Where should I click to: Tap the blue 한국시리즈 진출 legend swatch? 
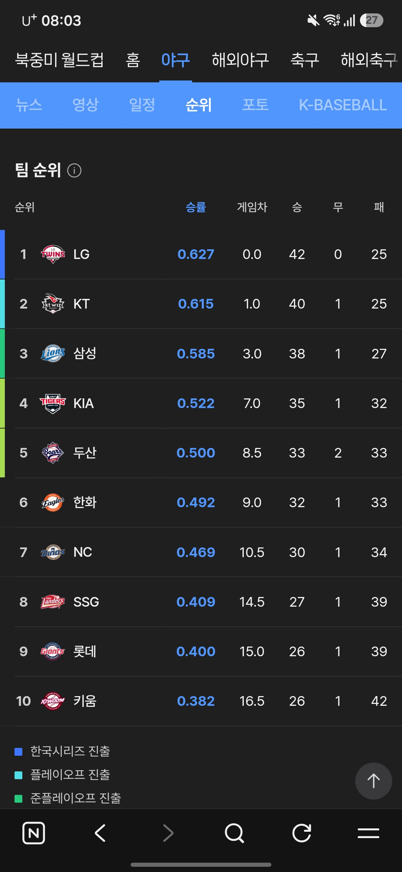tap(19, 752)
